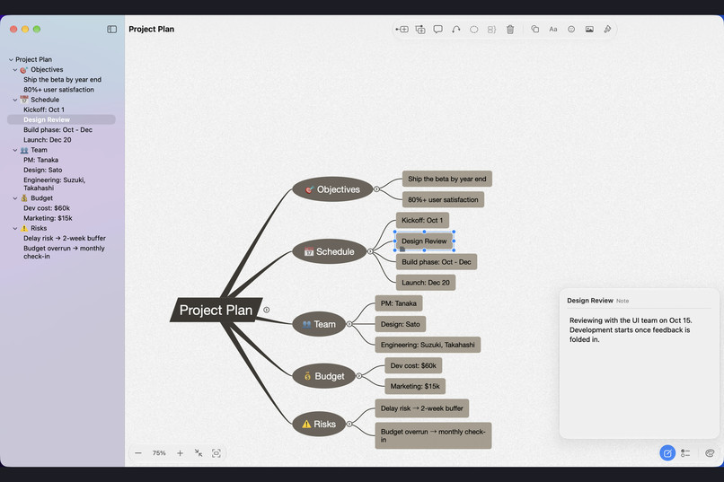
Task: Click 'Launch: Dec 20' topic on canvas
Action: click(x=425, y=282)
